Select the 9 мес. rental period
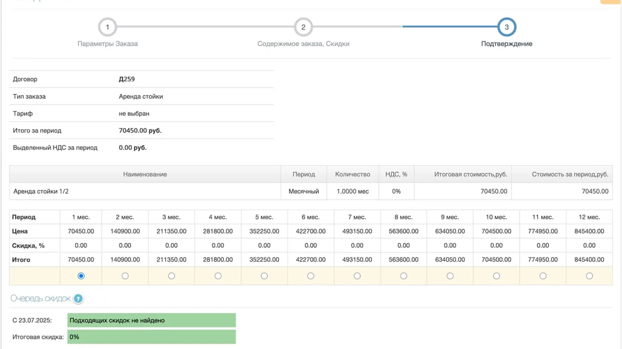 450,276
